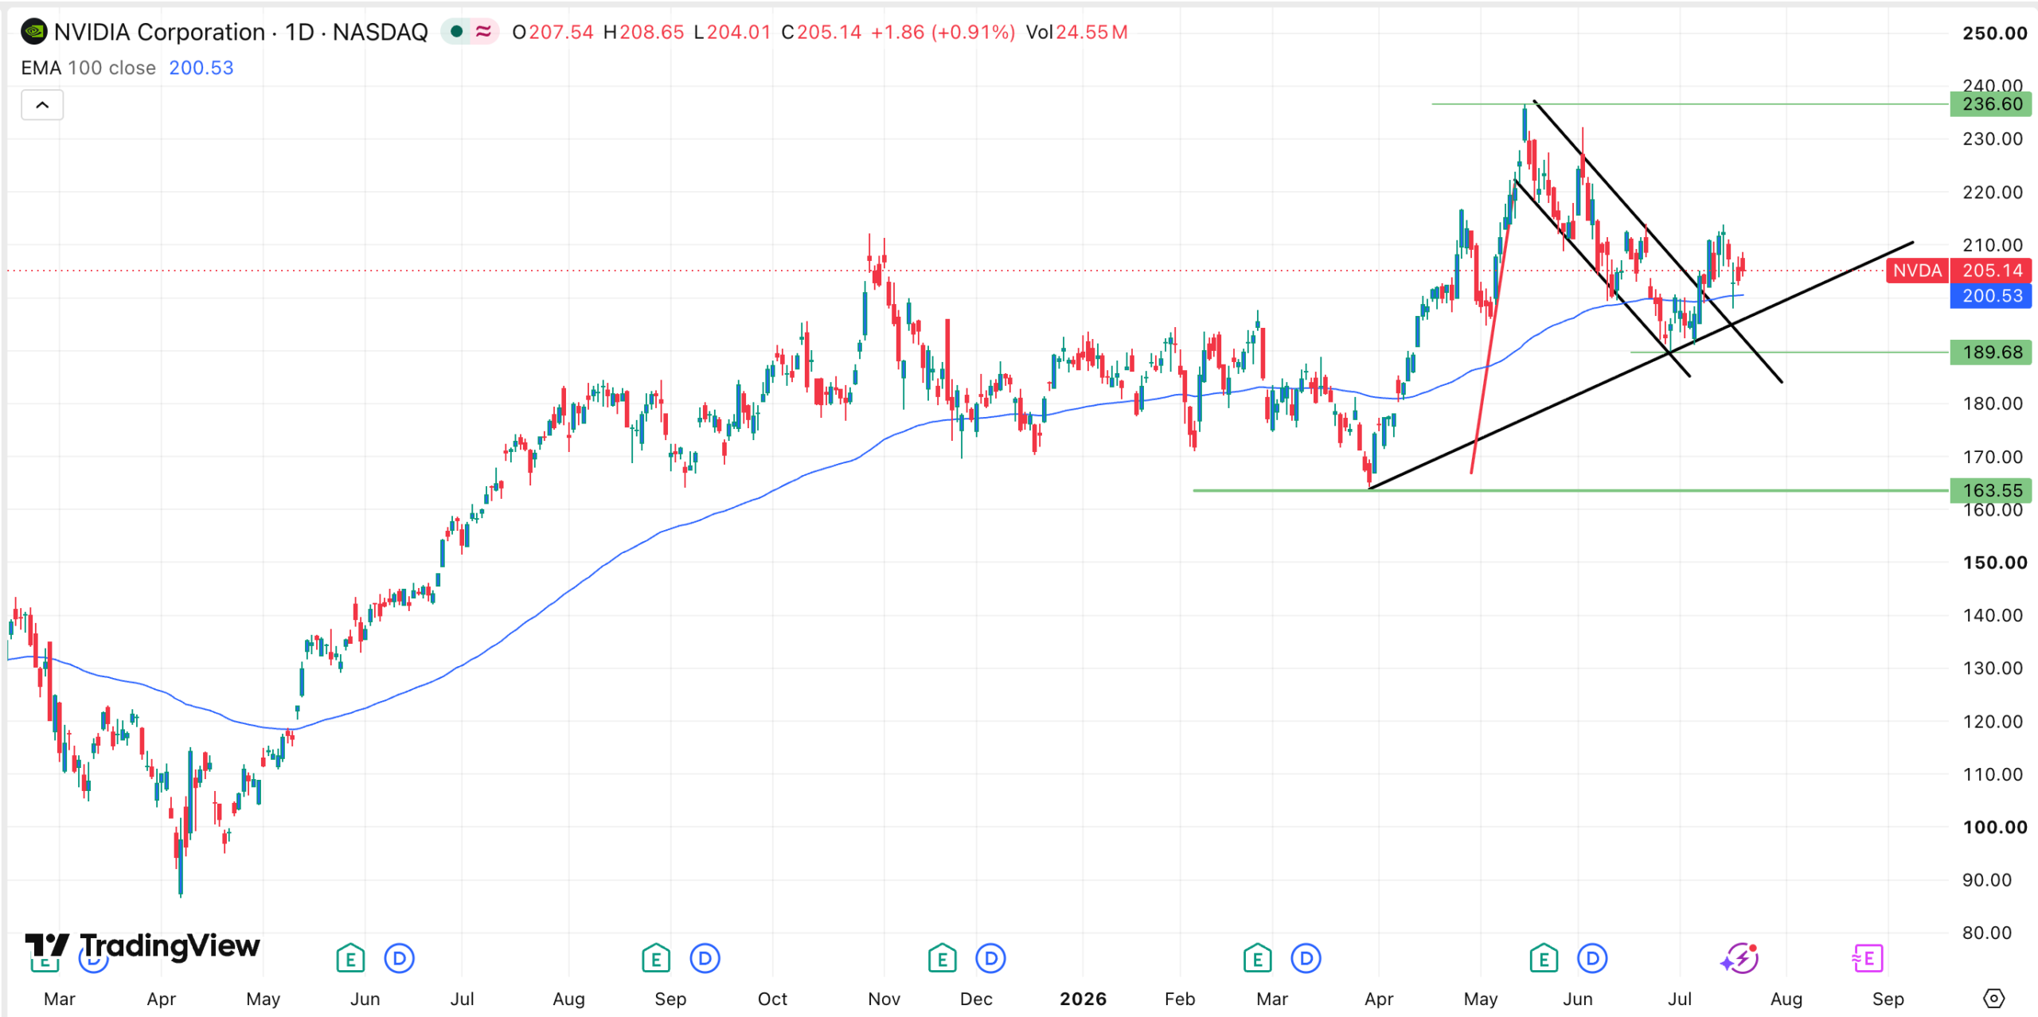The width and height of the screenshot is (2038, 1017).
Task: Click the 189.68 green price label
Action: click(x=1990, y=353)
